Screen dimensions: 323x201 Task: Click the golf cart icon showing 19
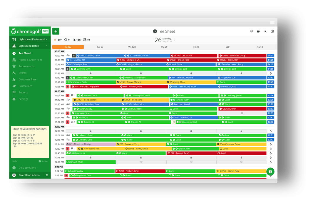click(x=85, y=39)
